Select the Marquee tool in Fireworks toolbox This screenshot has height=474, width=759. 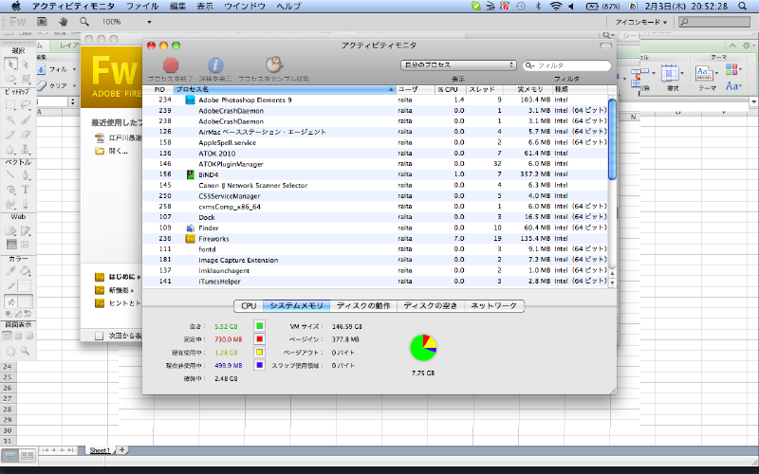click(x=10, y=104)
